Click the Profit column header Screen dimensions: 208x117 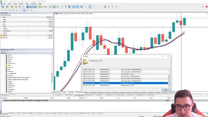click(169, 98)
